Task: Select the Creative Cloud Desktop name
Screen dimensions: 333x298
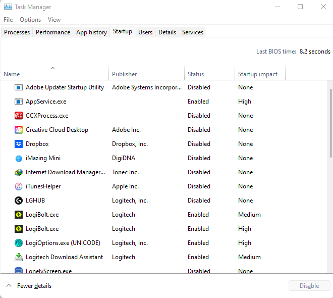Action: click(57, 130)
